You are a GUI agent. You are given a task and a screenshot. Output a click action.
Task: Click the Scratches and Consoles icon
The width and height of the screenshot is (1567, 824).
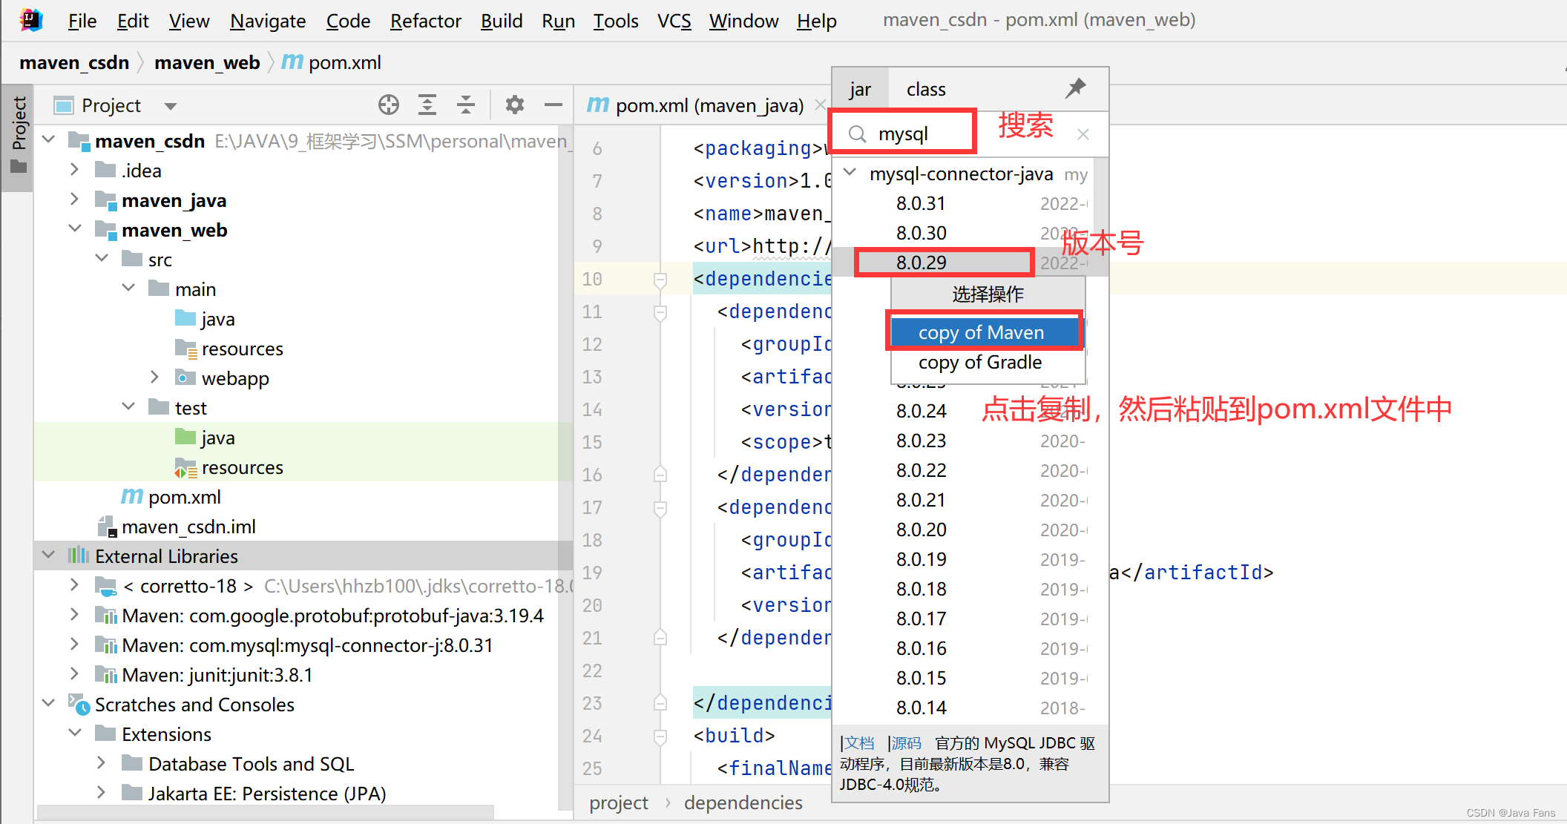pos(79,704)
